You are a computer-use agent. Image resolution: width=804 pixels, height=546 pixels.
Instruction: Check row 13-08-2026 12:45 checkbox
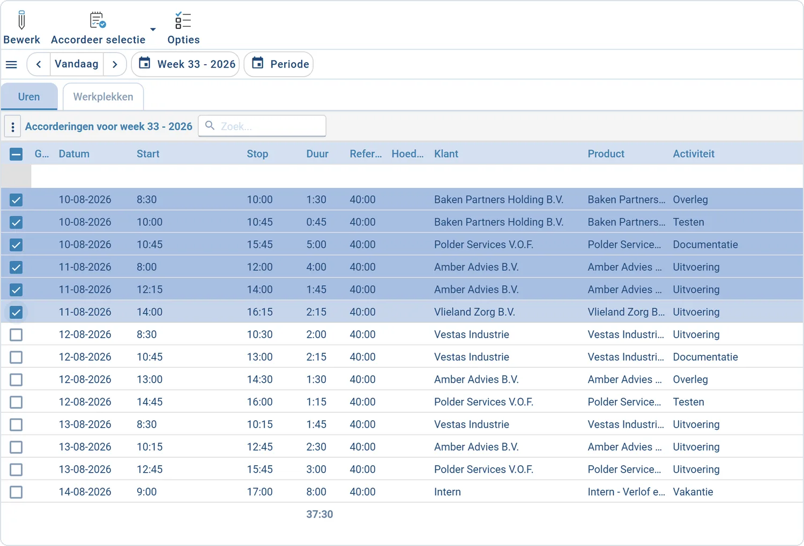16,469
